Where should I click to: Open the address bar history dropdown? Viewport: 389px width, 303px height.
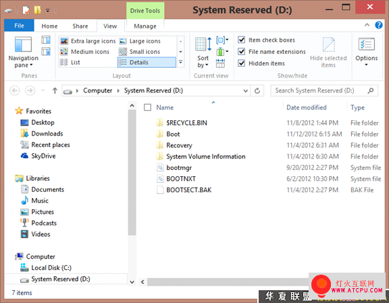pyautogui.click(x=246, y=90)
